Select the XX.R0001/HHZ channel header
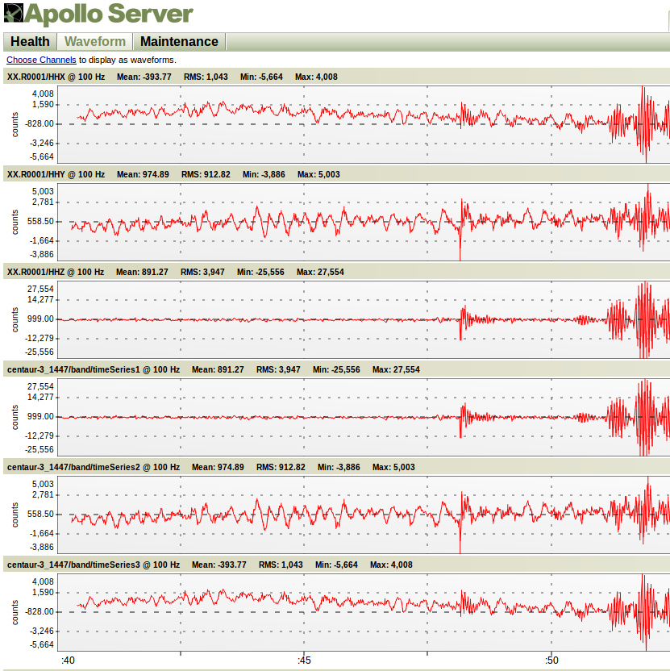The width and height of the screenshot is (670, 671). click(56, 272)
